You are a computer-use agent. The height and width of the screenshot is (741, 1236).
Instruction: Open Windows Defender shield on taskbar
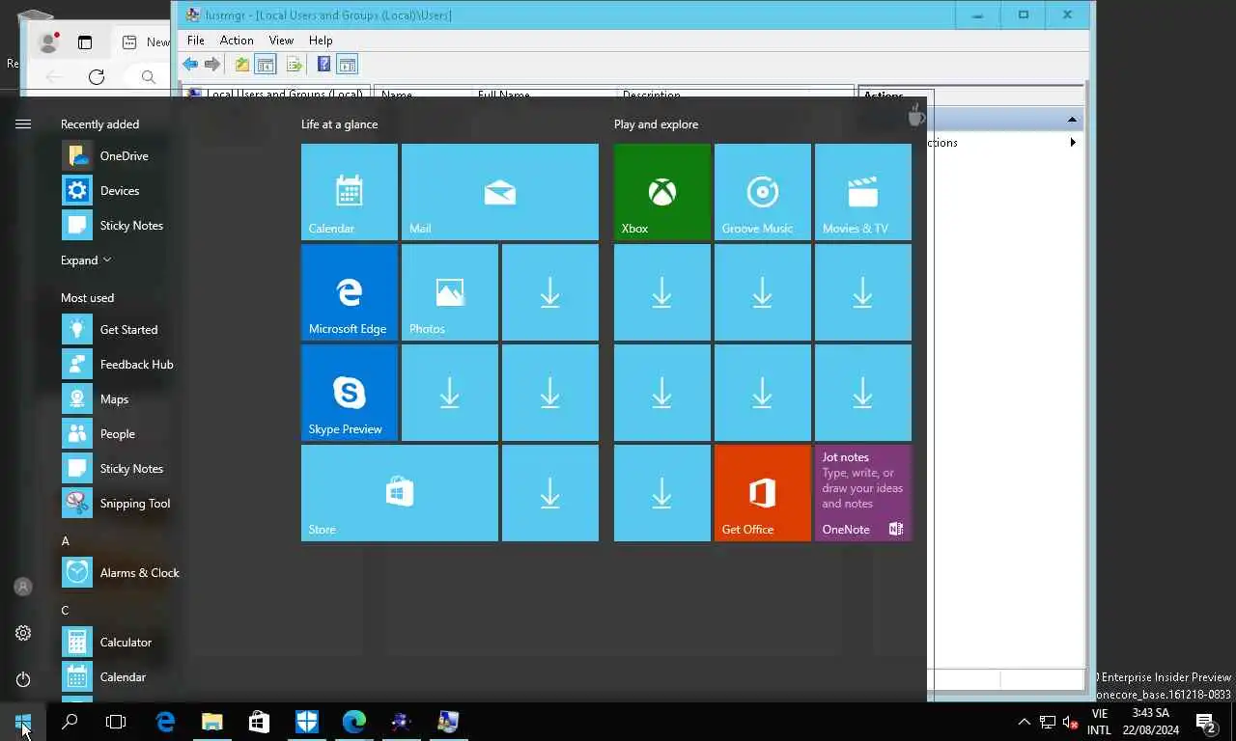[307, 722]
